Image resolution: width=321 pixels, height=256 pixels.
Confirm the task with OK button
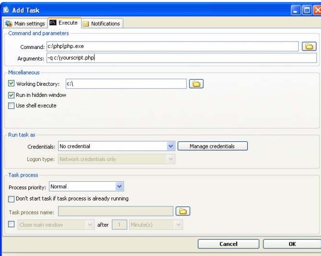[292, 244]
